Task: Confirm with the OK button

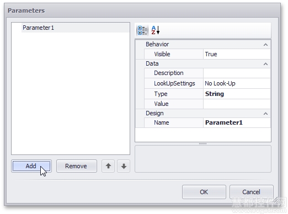Action: click(204, 192)
